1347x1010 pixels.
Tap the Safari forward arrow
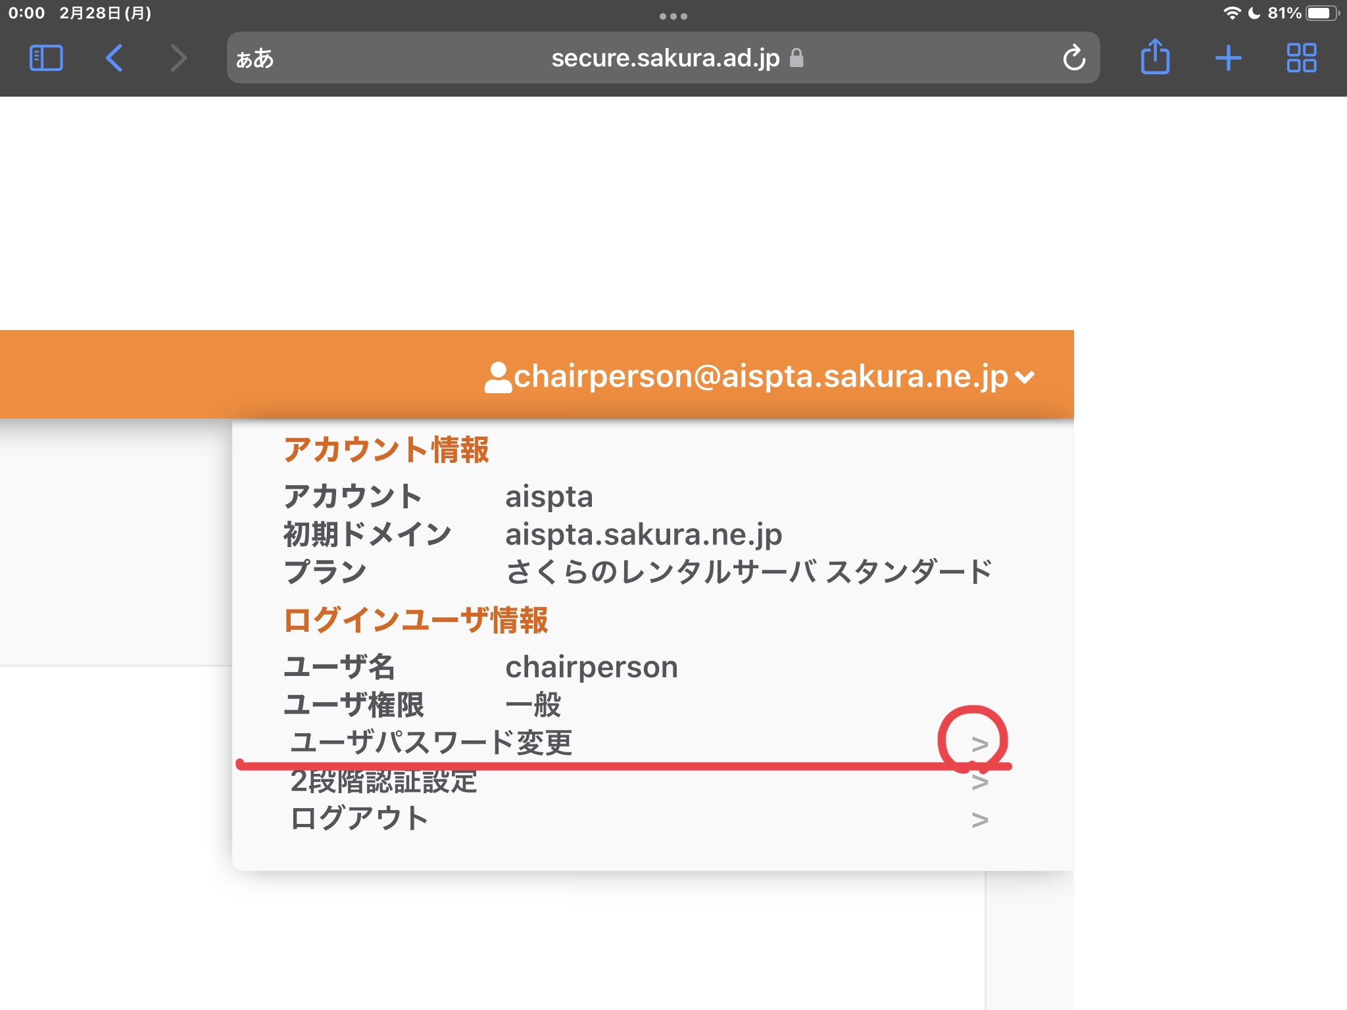pos(178,58)
